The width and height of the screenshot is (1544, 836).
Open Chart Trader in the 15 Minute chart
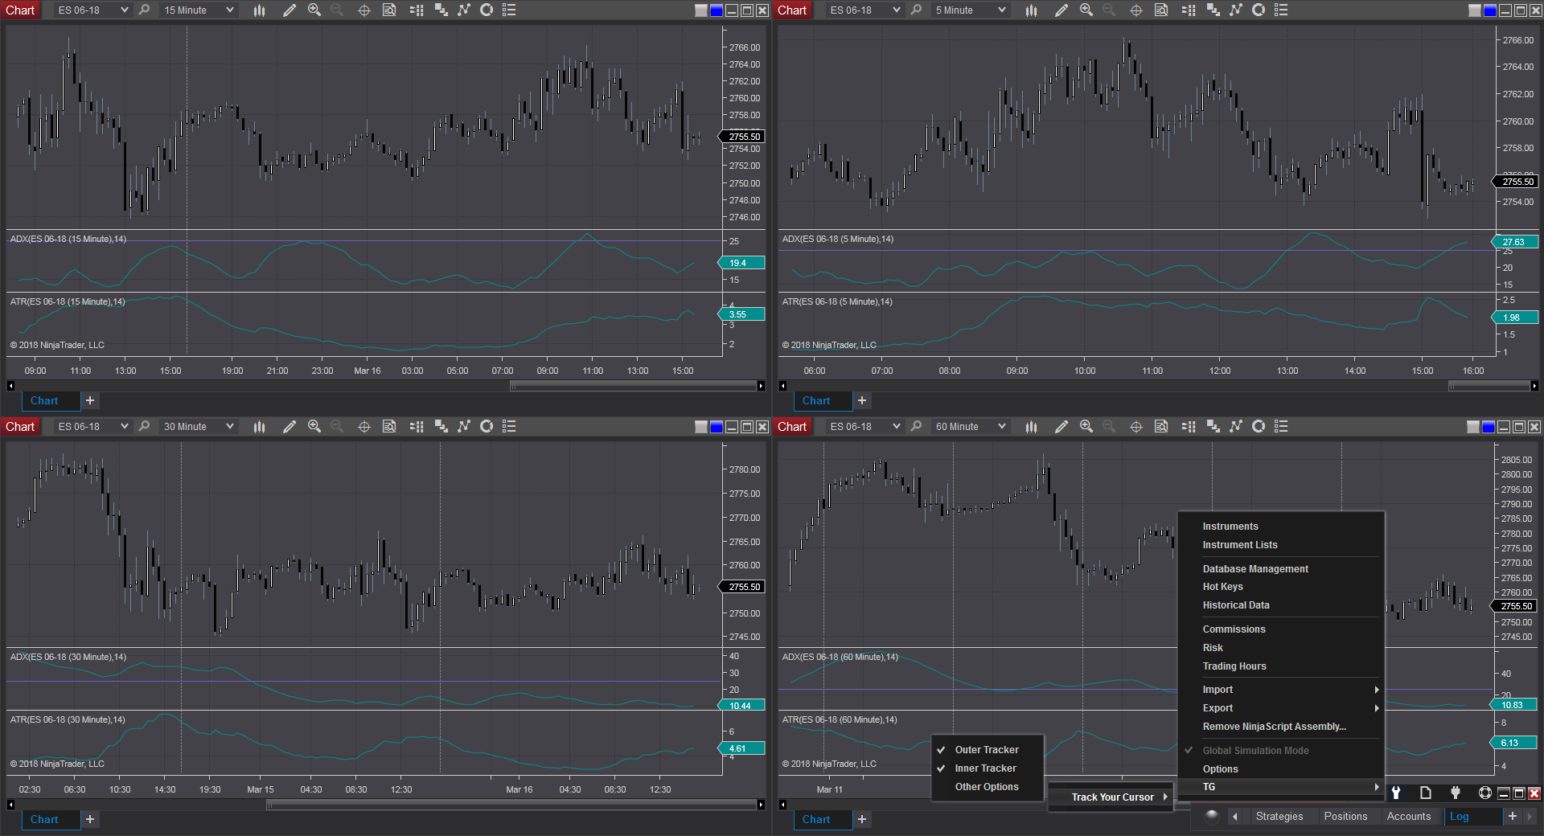coord(417,10)
